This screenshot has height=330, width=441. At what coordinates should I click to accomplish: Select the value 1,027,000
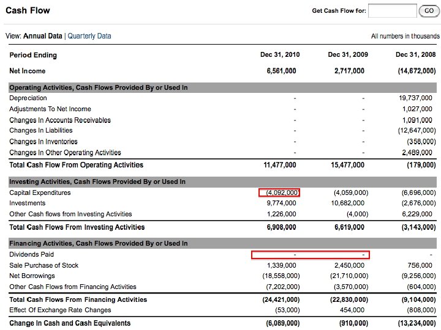[417, 109]
